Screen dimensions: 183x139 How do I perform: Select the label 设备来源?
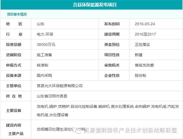14,75
